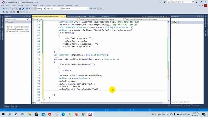Pin the active code tab

(62, 16)
